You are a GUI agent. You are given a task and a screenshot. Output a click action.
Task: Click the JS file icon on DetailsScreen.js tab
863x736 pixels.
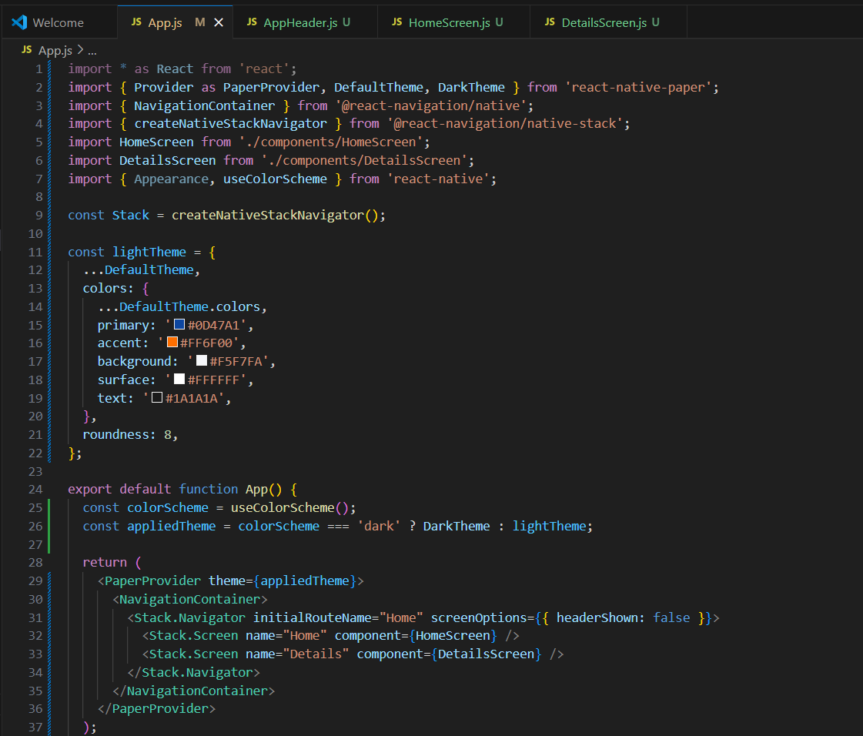pos(550,22)
